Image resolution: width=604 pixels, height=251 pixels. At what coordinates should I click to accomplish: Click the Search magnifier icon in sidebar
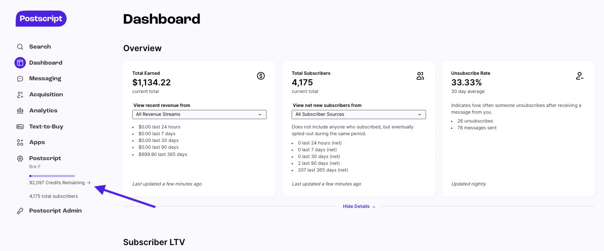pyautogui.click(x=20, y=47)
